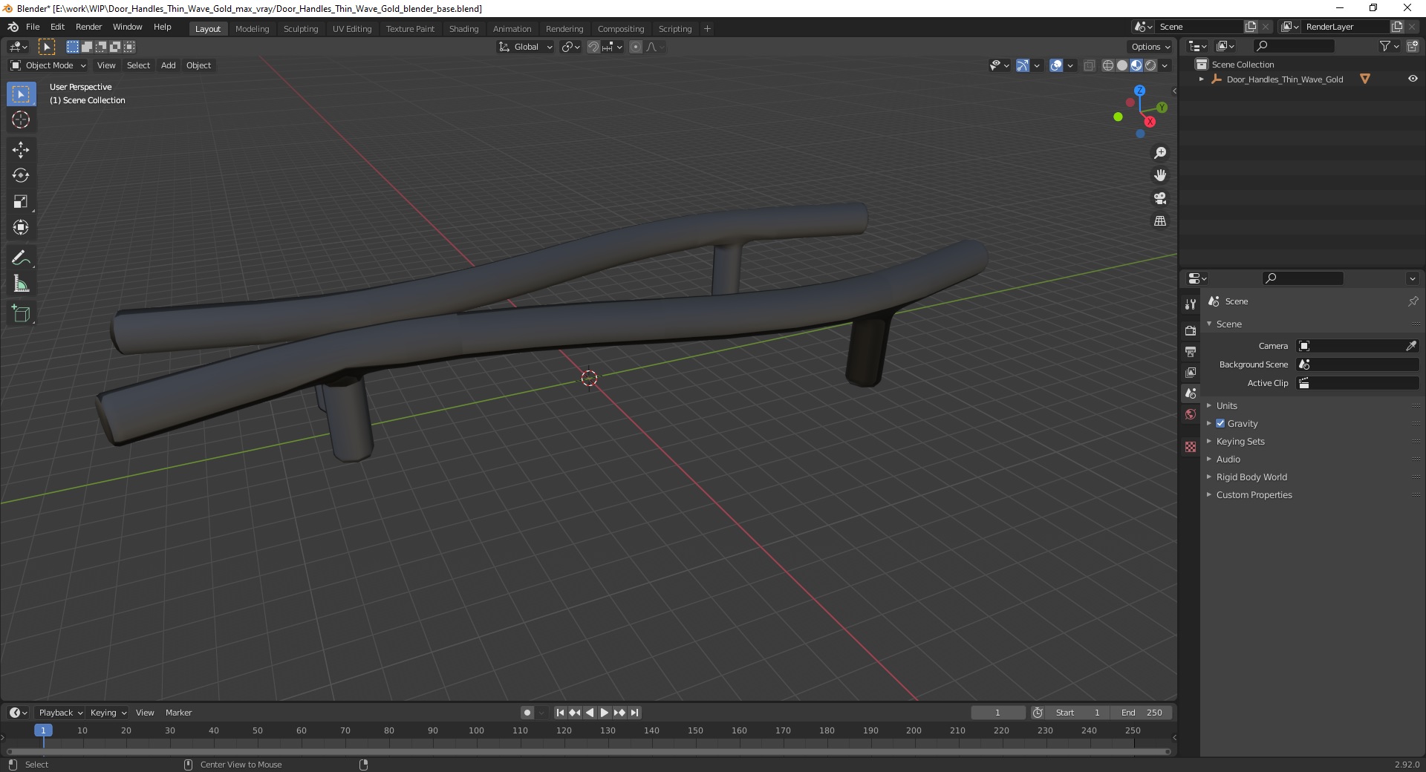This screenshot has height=772, width=1426.
Task: Open the Playback dropdown
Action: point(60,713)
